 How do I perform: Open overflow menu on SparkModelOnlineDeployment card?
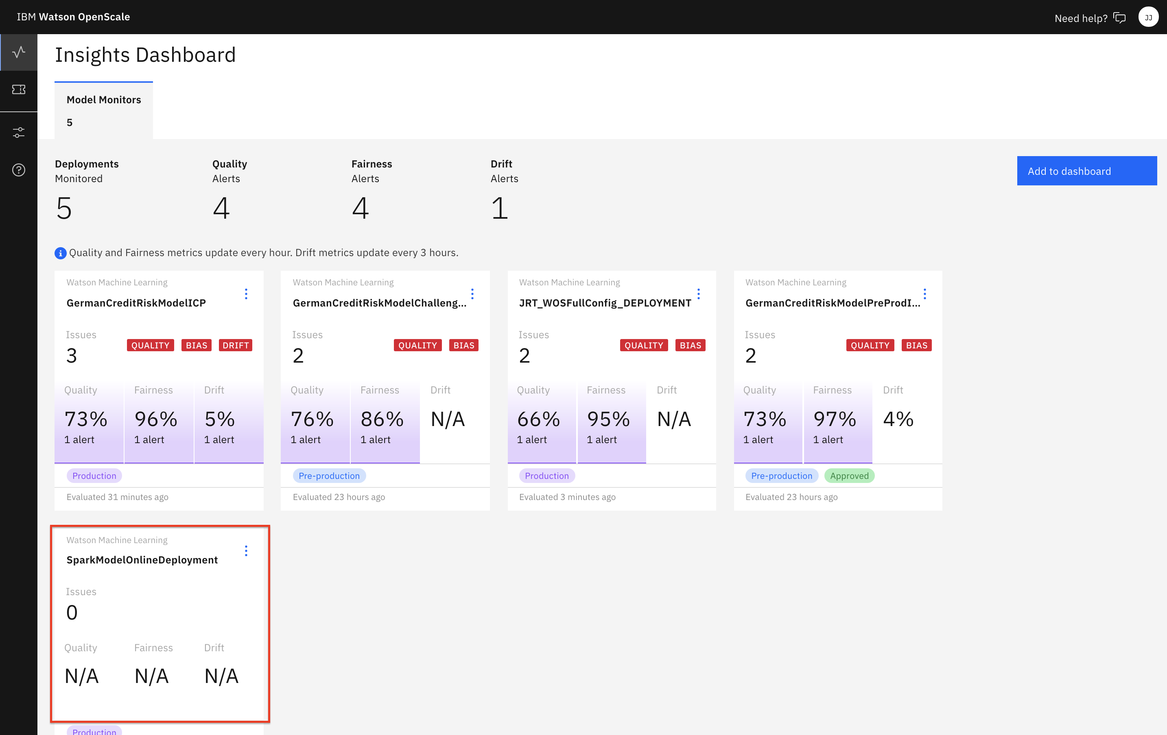coord(246,550)
